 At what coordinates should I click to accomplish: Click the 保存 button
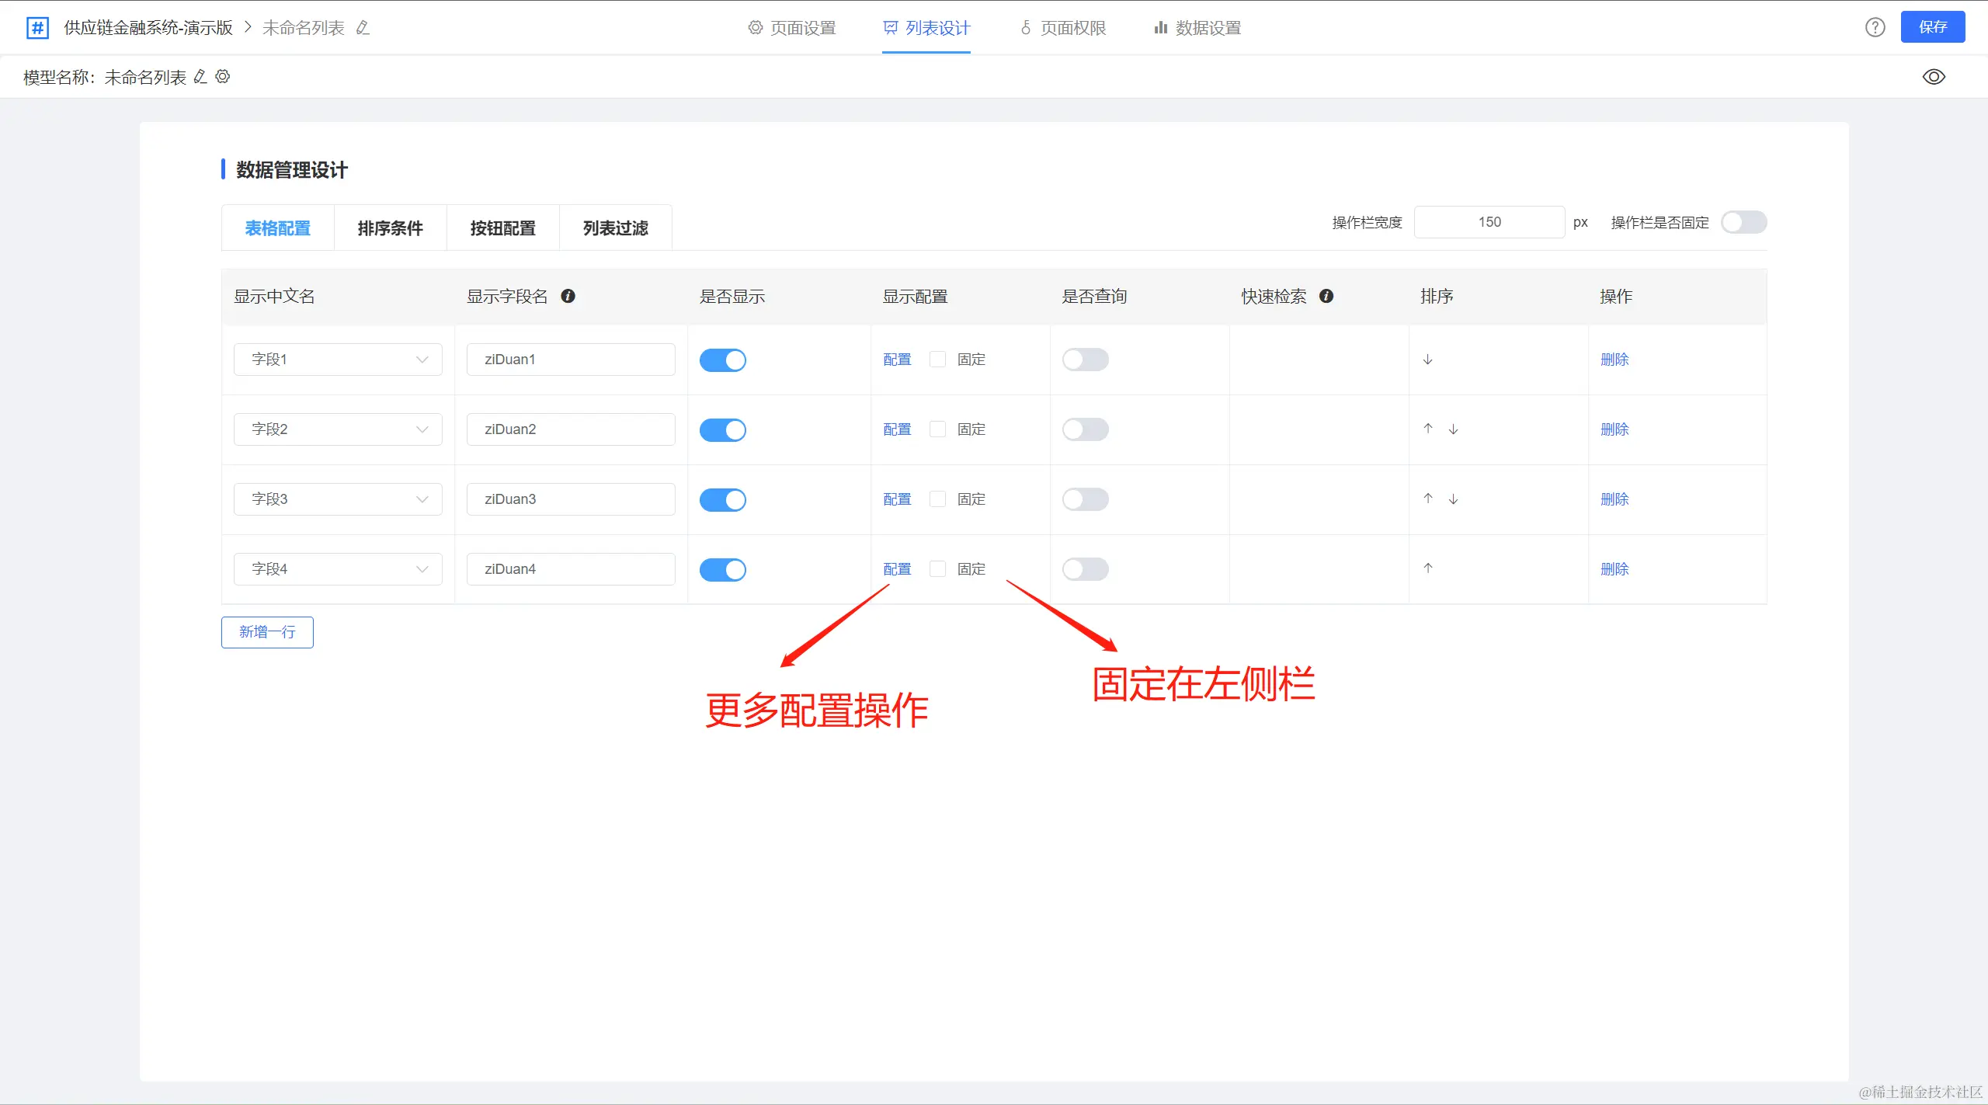(x=1932, y=27)
